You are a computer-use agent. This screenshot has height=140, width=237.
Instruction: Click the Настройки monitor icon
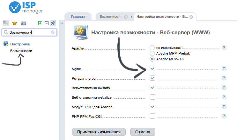(6, 44)
